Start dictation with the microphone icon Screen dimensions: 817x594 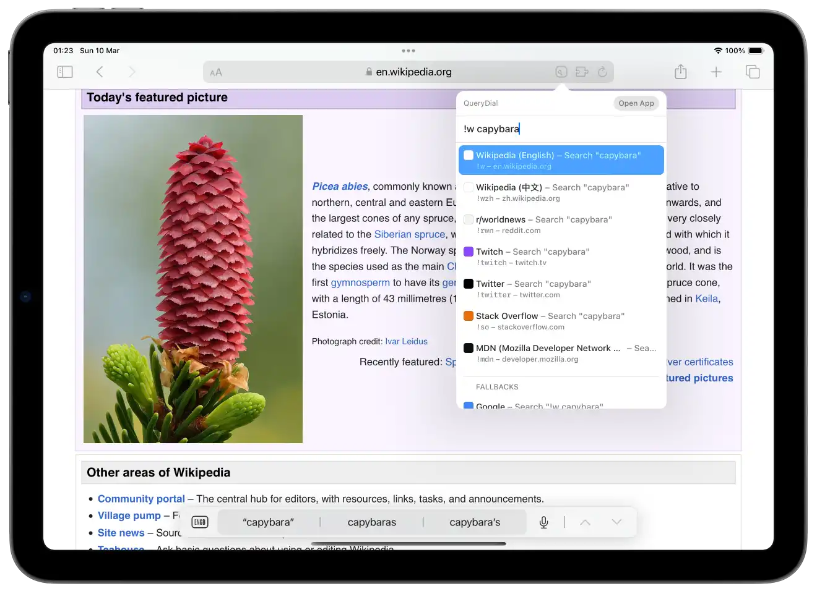(x=543, y=522)
